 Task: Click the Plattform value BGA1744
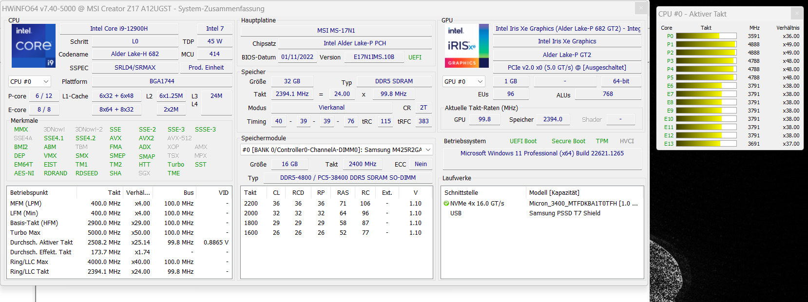pos(162,81)
